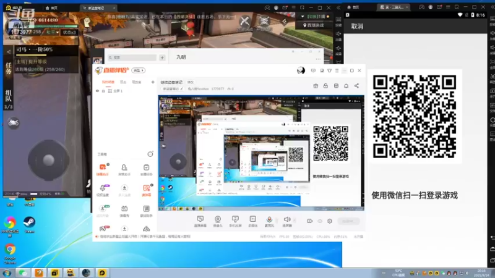Open the more options circle beside toolbox
This screenshot has height=278, width=495.
(150, 154)
